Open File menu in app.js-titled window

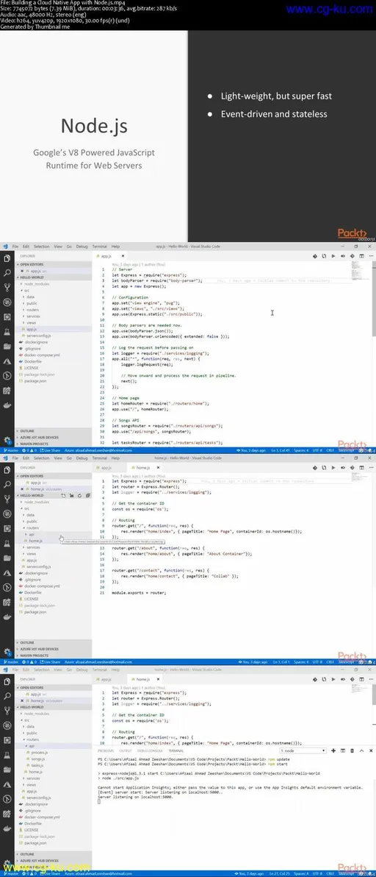[x=15, y=246]
